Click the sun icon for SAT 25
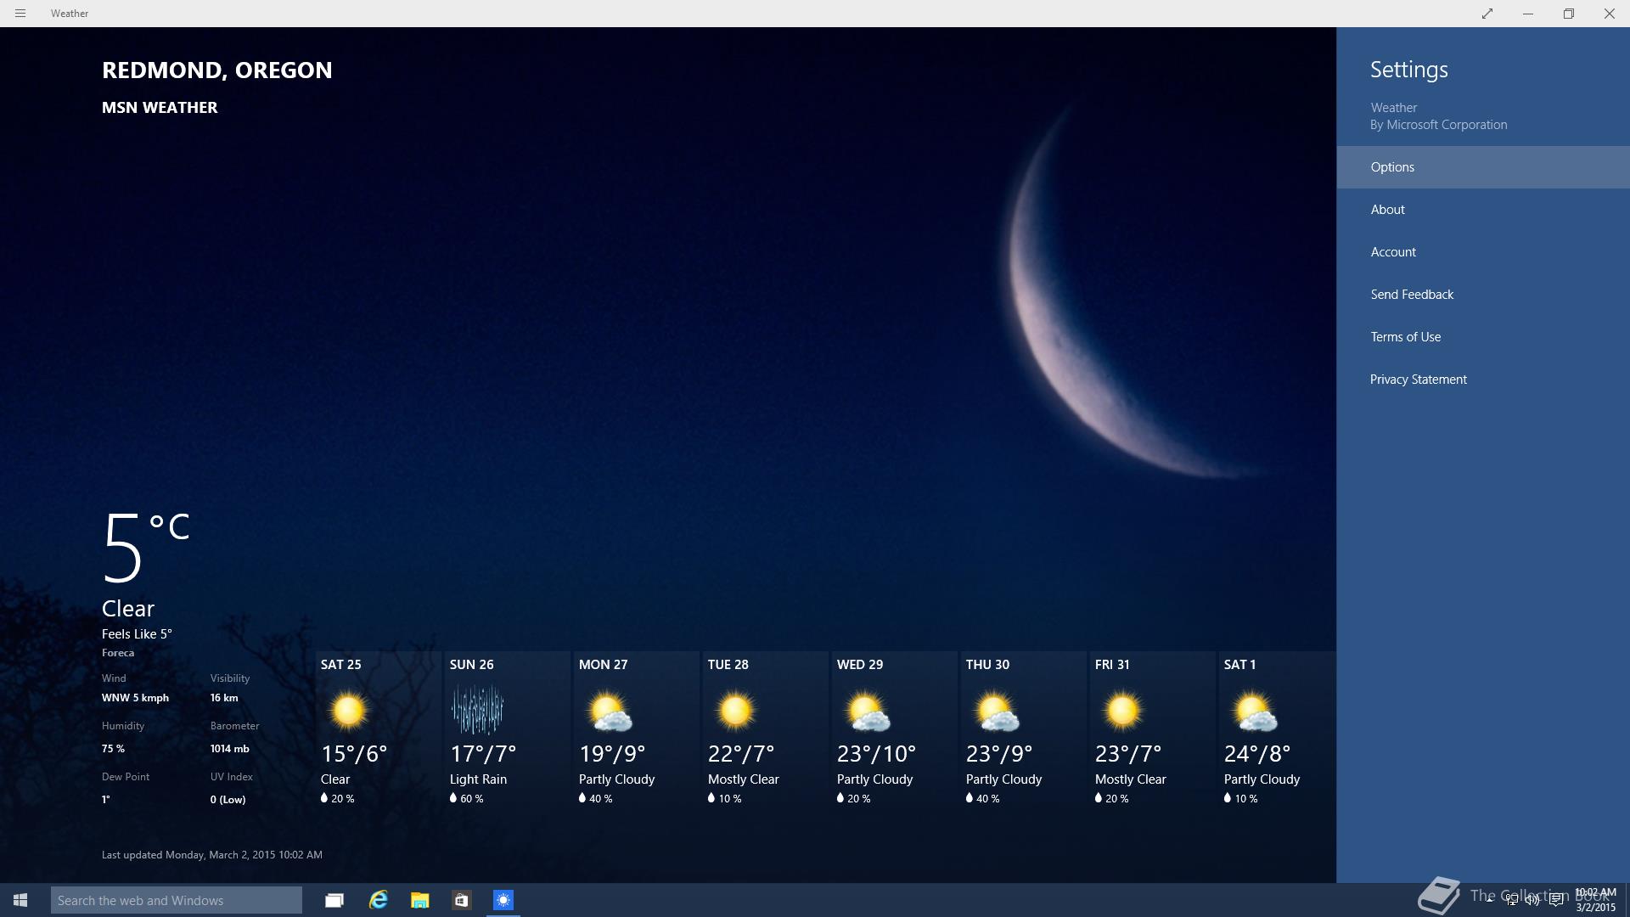The image size is (1630, 917). coord(348,712)
